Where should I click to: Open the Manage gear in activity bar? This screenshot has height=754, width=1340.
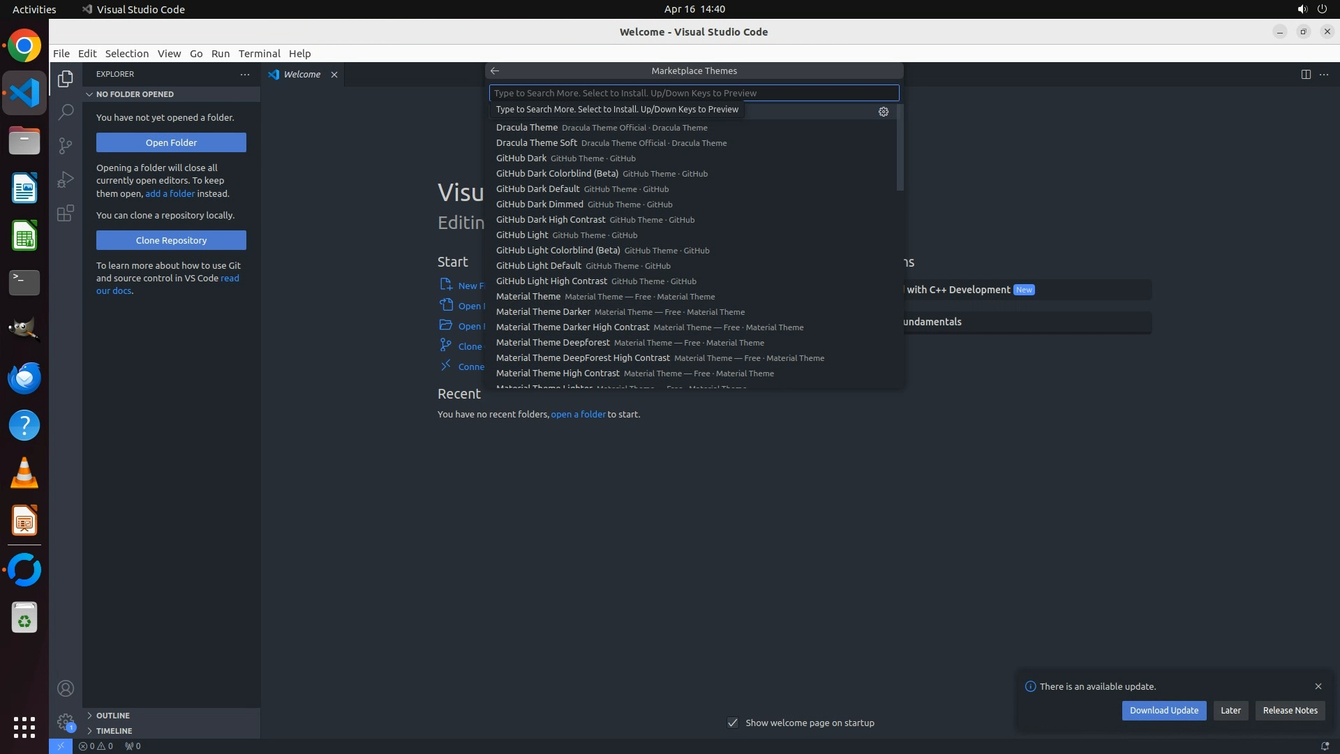pos(66,721)
